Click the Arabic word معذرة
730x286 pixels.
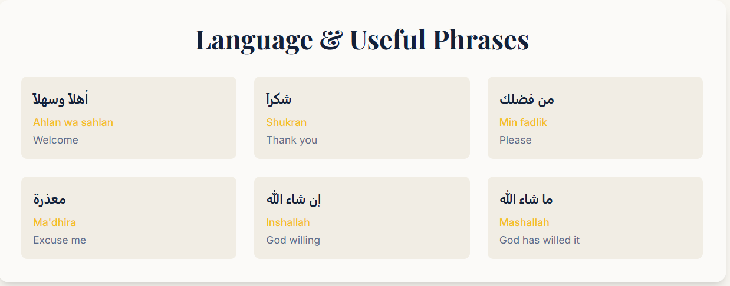50,199
